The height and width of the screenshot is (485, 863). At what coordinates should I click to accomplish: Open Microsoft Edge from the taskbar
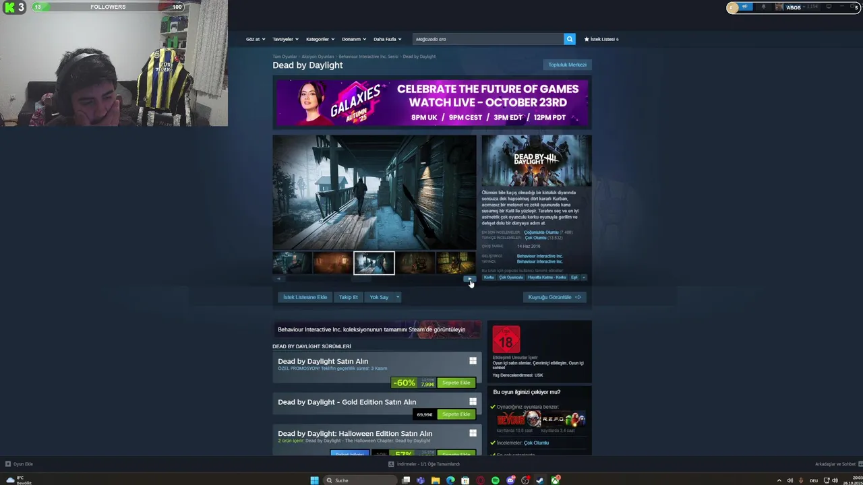click(450, 480)
